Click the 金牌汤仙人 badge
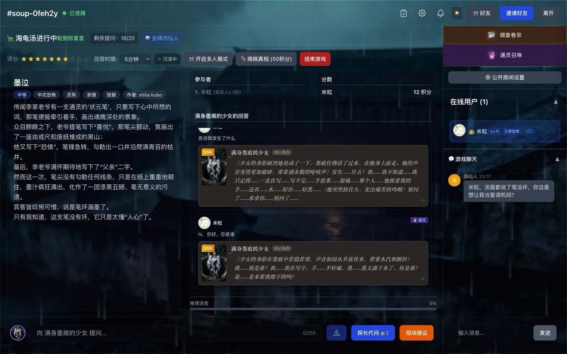This screenshot has width=567, height=354. 162,38
